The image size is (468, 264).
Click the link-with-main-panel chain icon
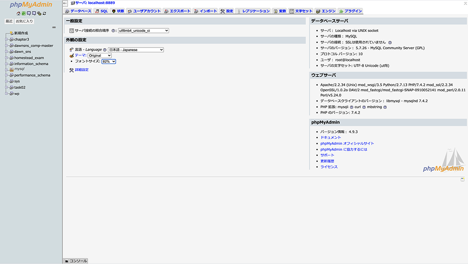(x=54, y=27)
